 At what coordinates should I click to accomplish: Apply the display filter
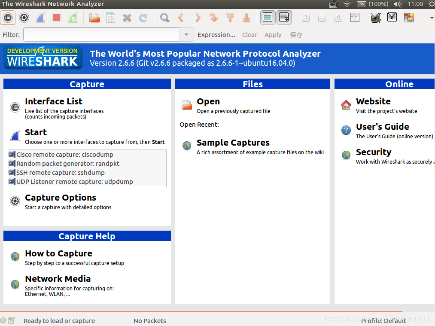tap(273, 35)
